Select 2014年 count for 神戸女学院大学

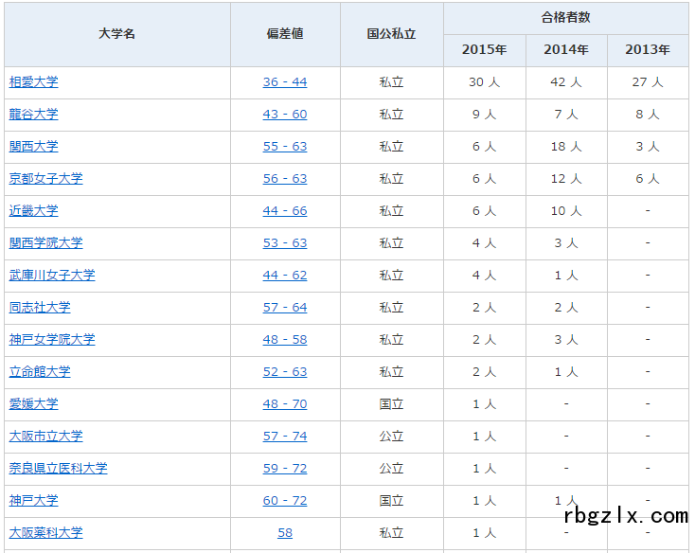[x=566, y=340]
